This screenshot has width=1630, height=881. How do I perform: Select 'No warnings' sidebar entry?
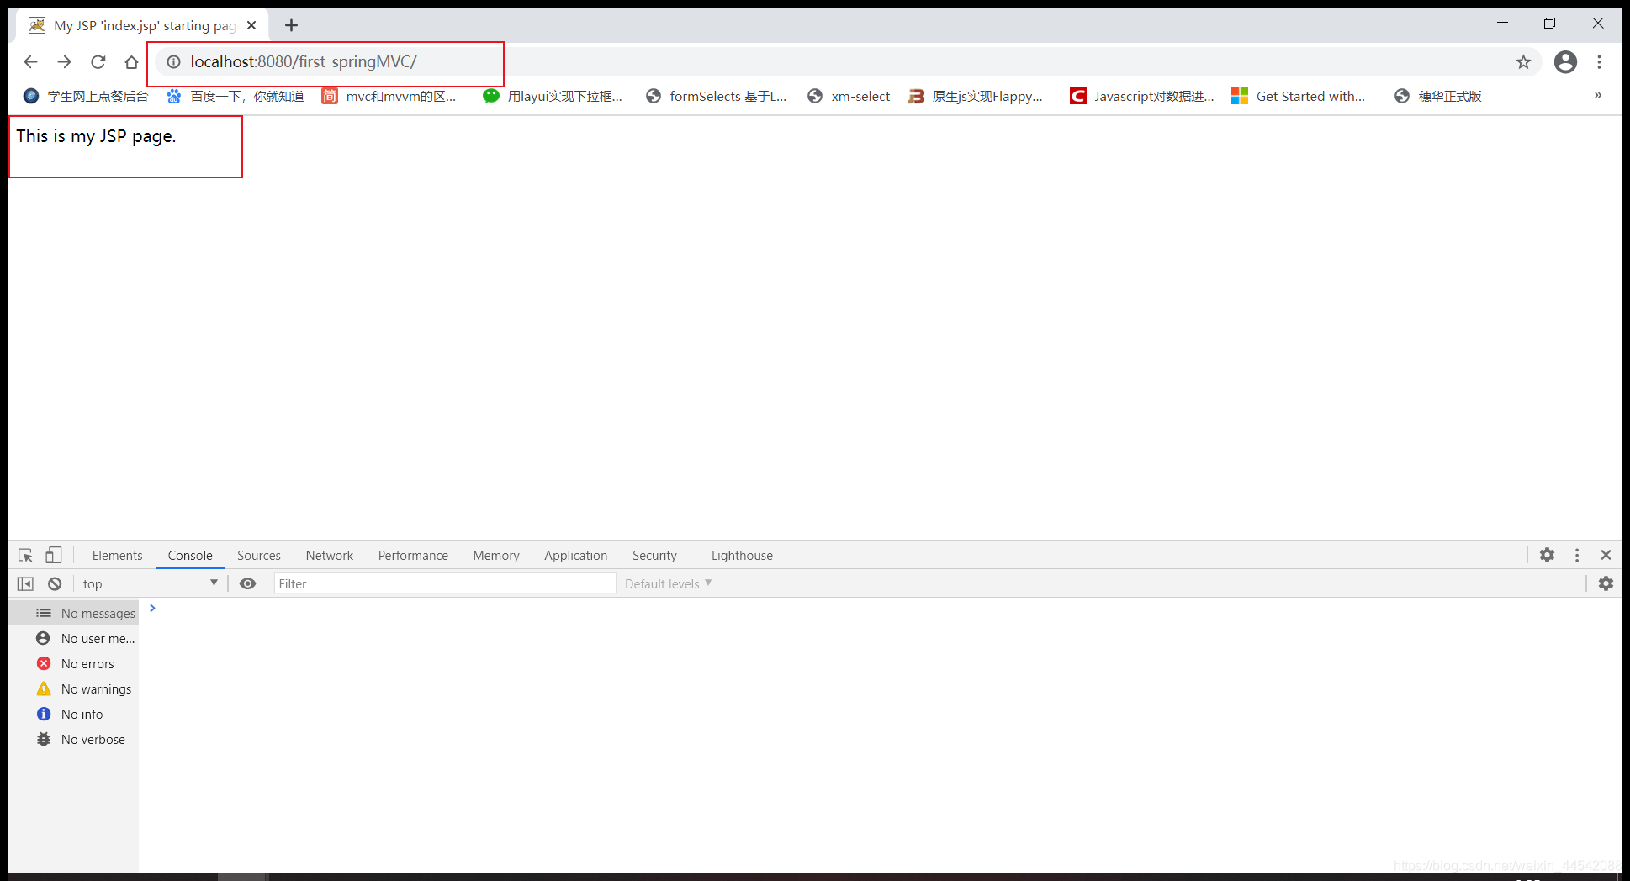pyautogui.click(x=74, y=689)
